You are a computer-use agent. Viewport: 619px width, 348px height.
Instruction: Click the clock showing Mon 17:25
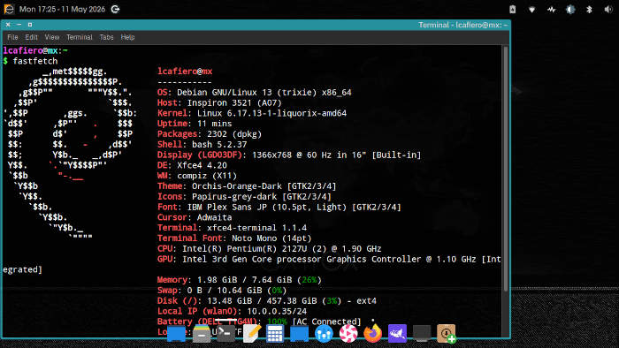(62, 9)
